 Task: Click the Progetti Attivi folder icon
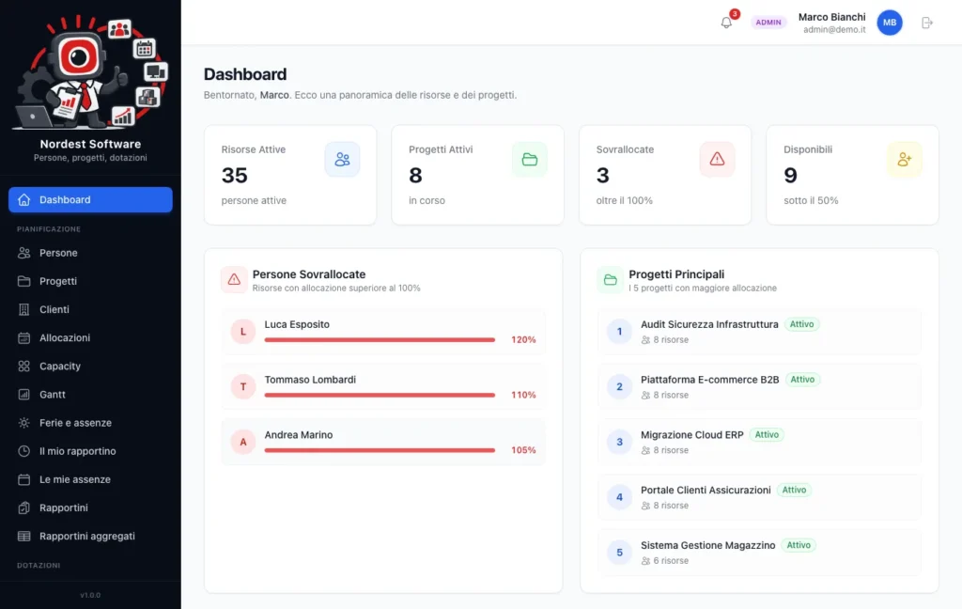coord(530,160)
